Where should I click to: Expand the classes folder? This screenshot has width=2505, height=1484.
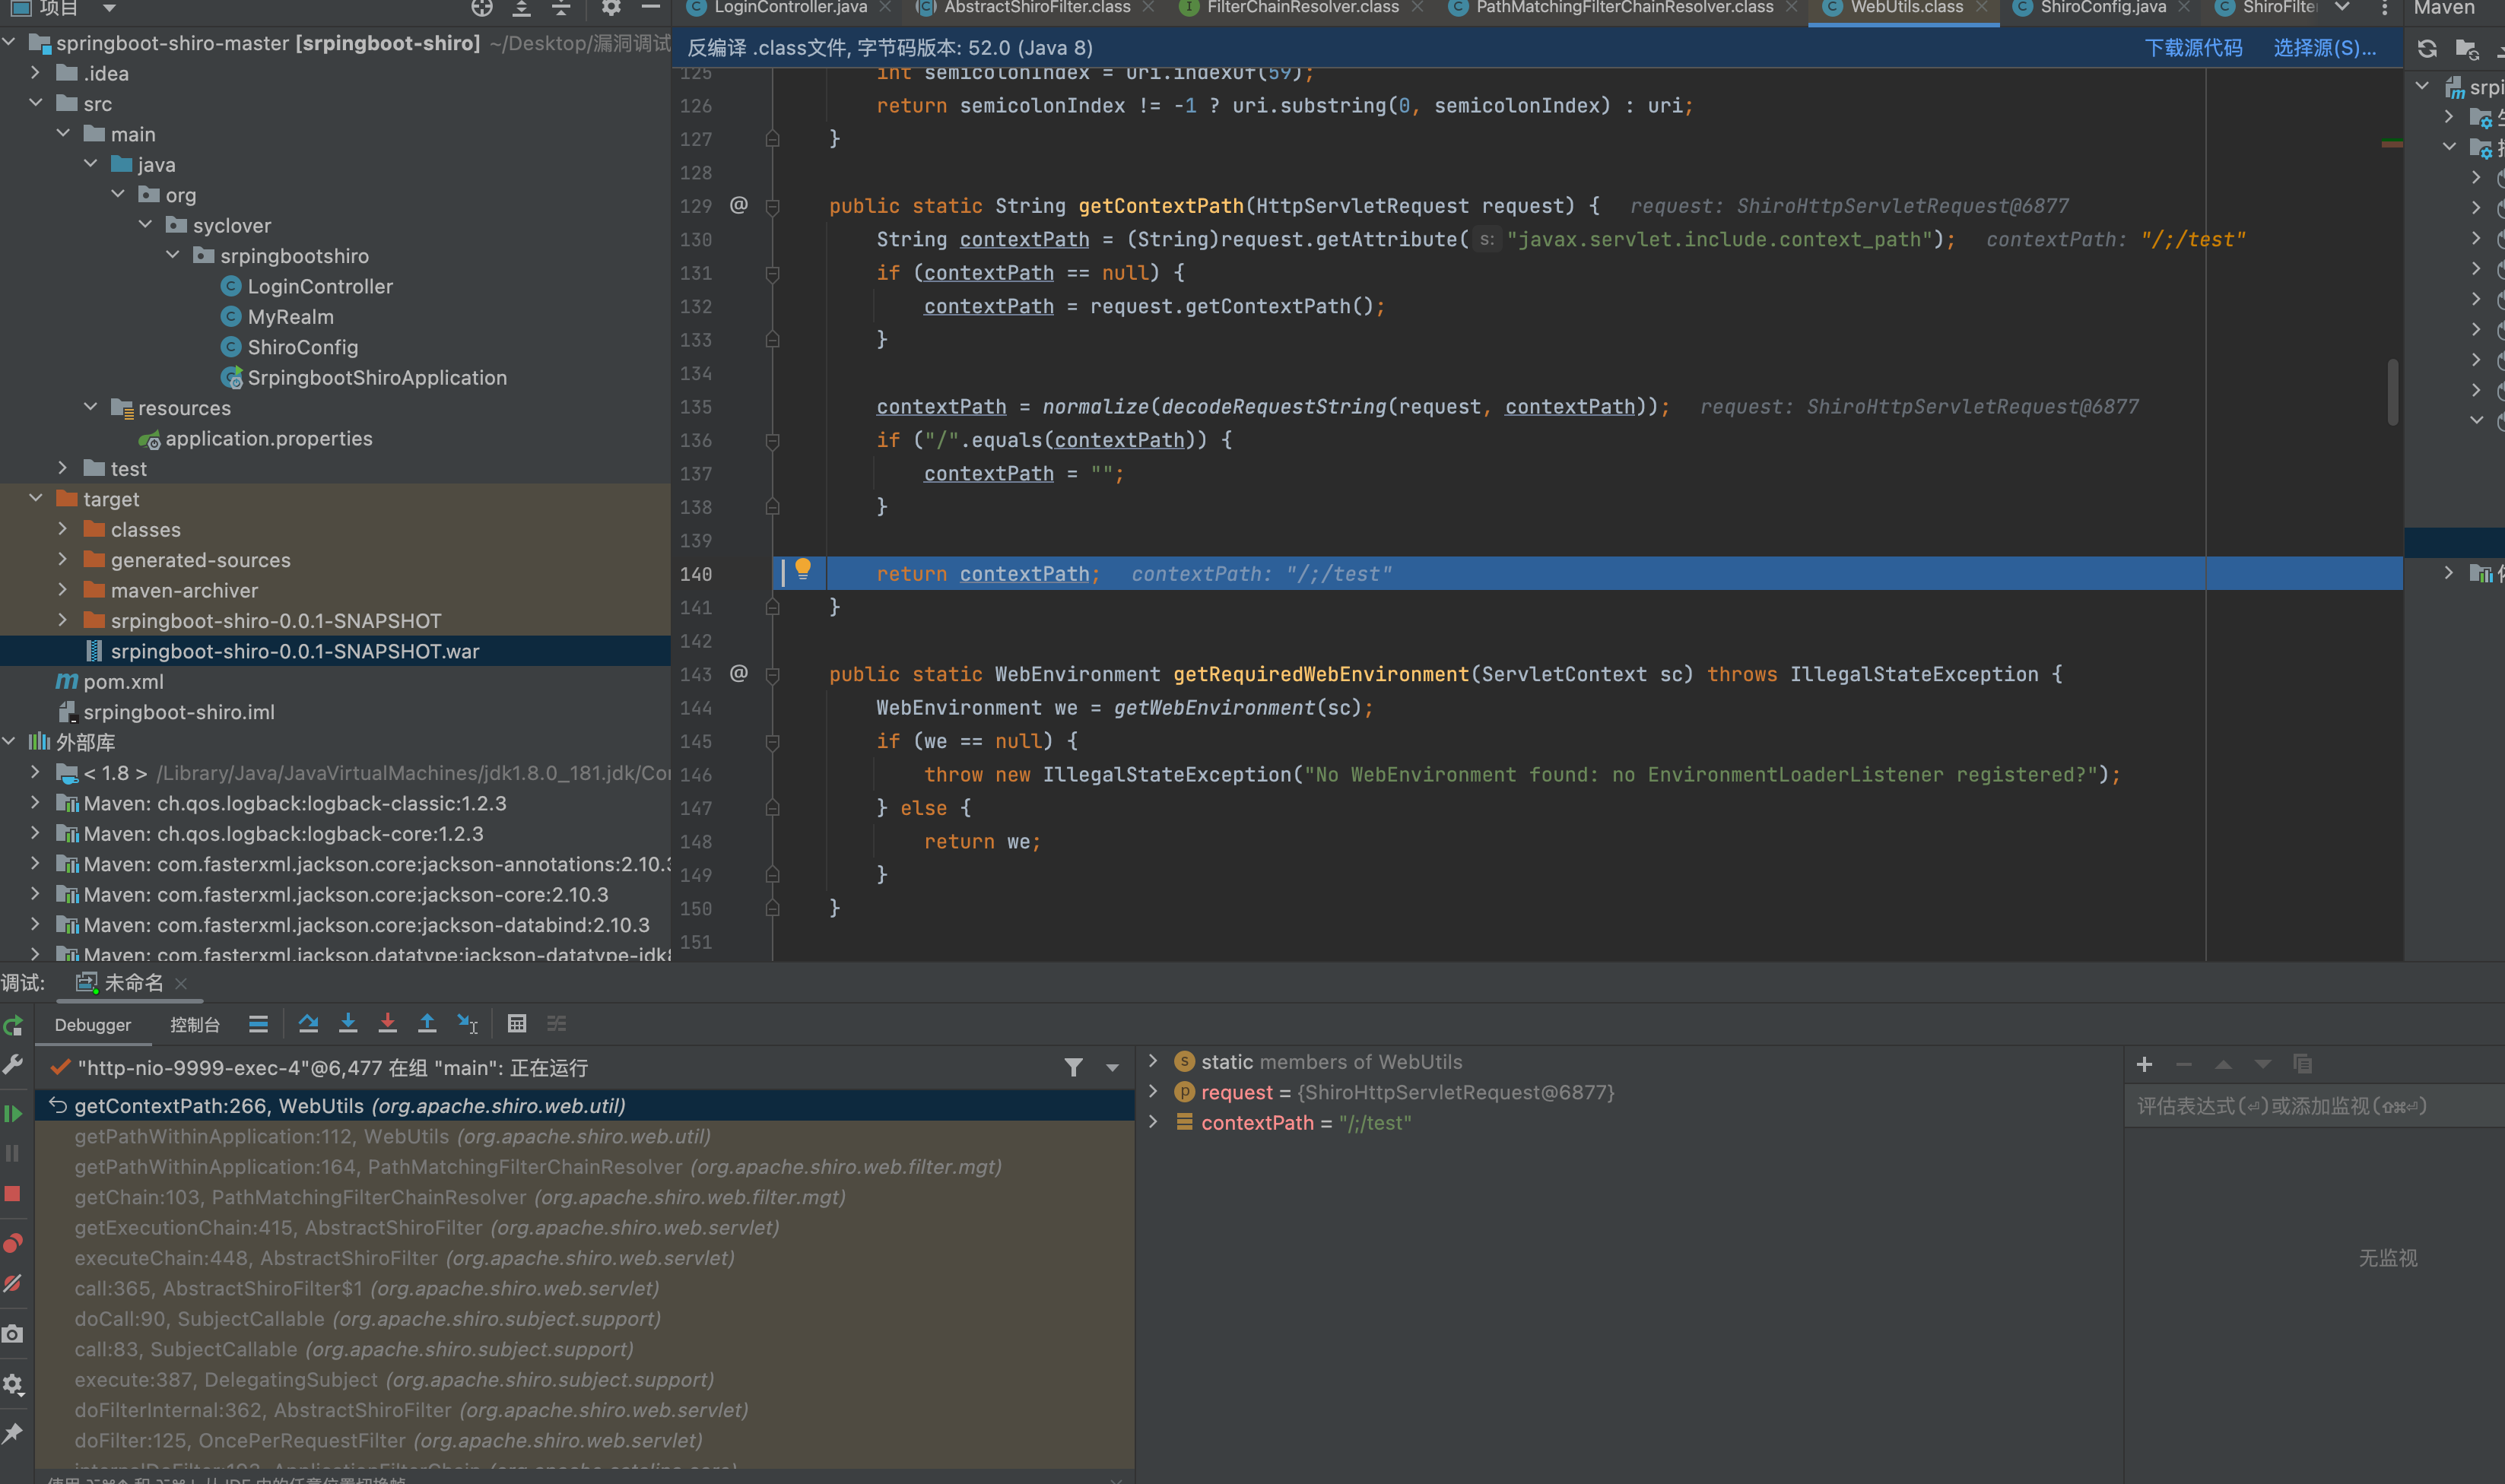click(63, 529)
